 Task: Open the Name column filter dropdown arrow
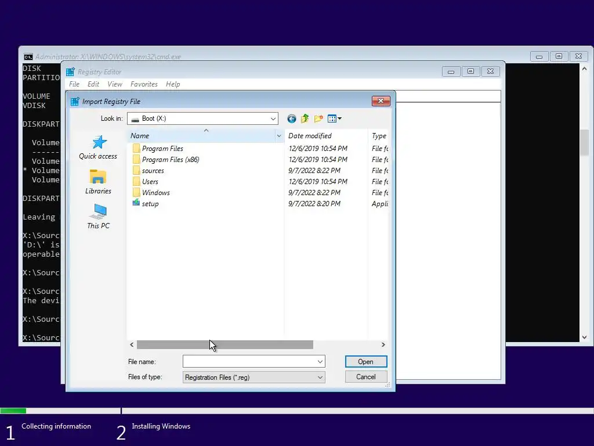point(279,136)
